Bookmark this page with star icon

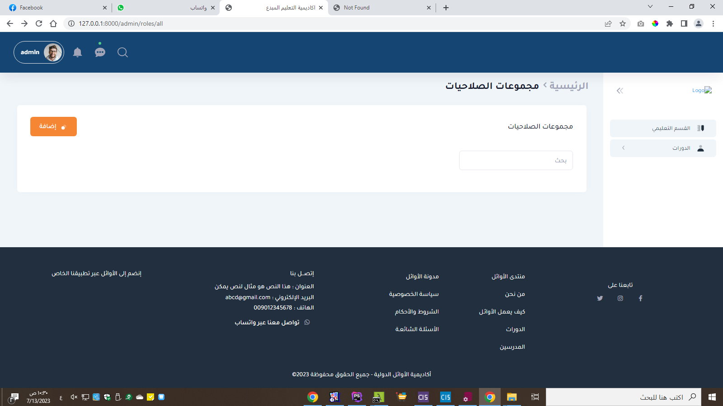coord(623,23)
